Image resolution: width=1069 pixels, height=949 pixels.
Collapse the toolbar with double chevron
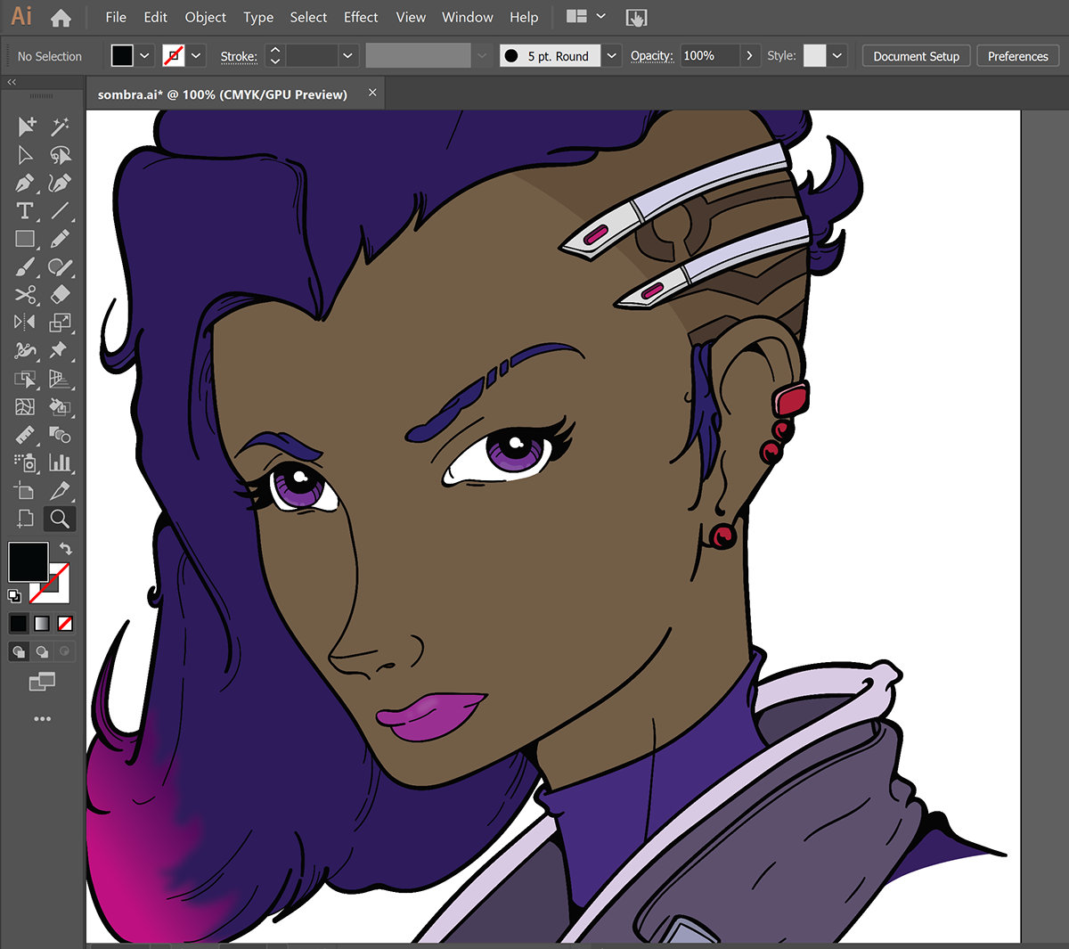[12, 82]
